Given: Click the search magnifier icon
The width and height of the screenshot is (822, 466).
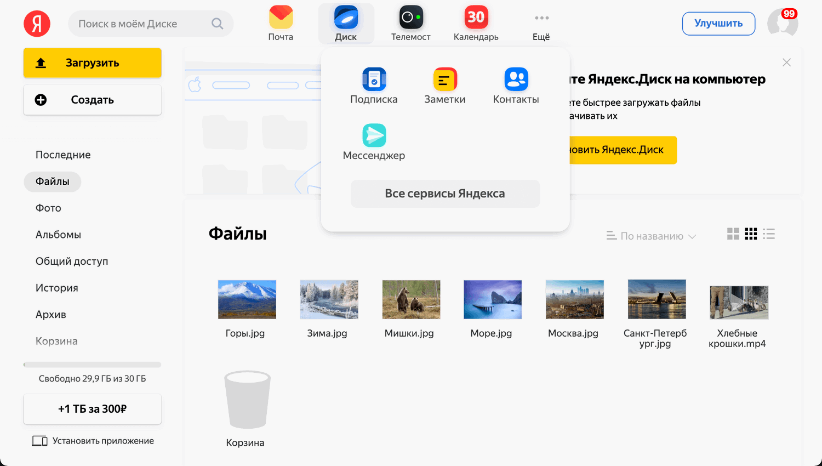Looking at the screenshot, I should 218,24.
